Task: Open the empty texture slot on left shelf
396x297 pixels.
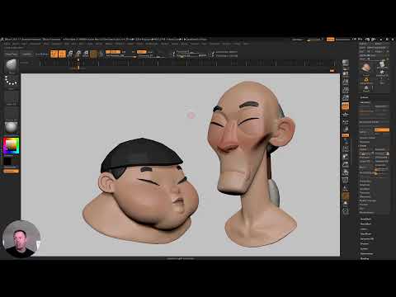Action: (12, 113)
